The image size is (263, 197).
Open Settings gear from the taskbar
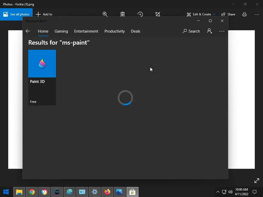click(95, 192)
